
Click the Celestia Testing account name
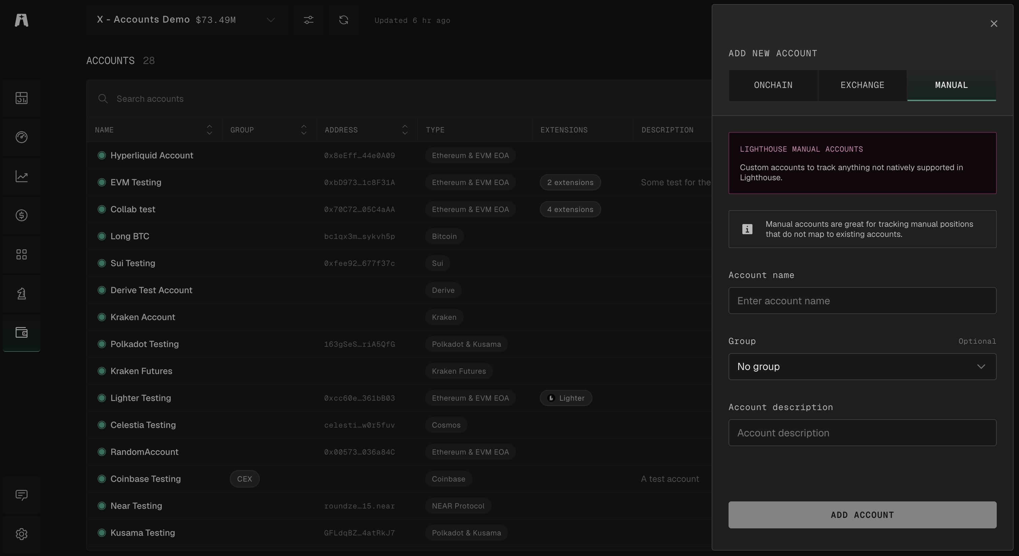[143, 425]
